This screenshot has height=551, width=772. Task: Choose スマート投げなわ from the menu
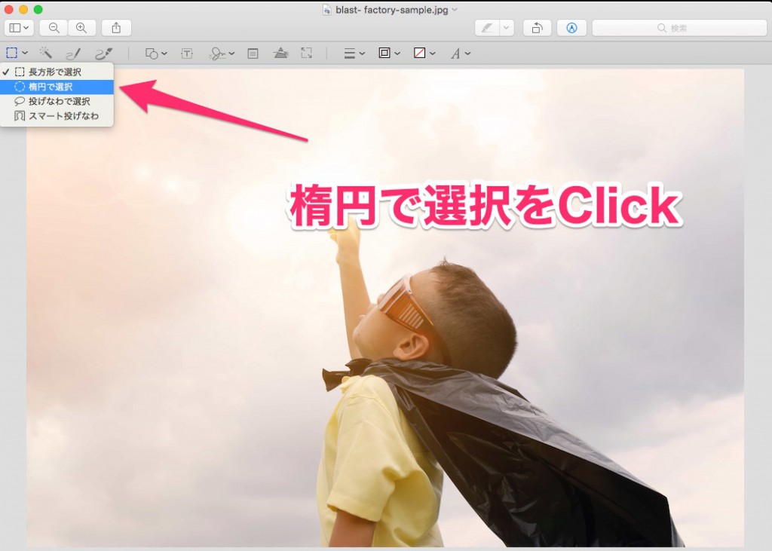pos(57,116)
